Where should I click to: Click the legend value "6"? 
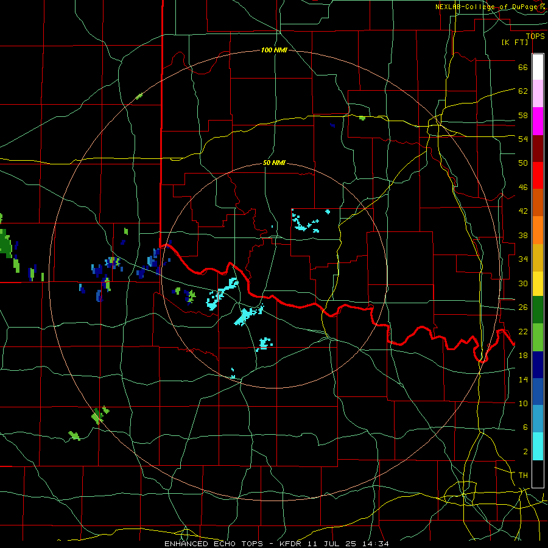coord(525,427)
